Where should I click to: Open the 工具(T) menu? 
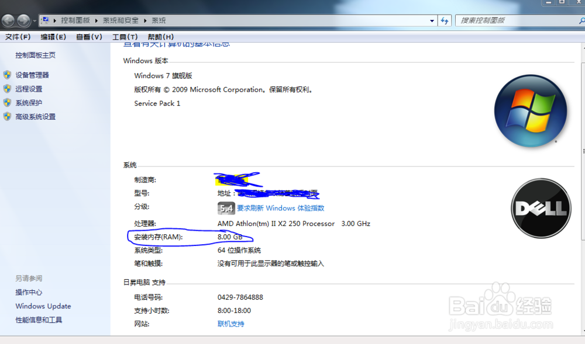(125, 37)
